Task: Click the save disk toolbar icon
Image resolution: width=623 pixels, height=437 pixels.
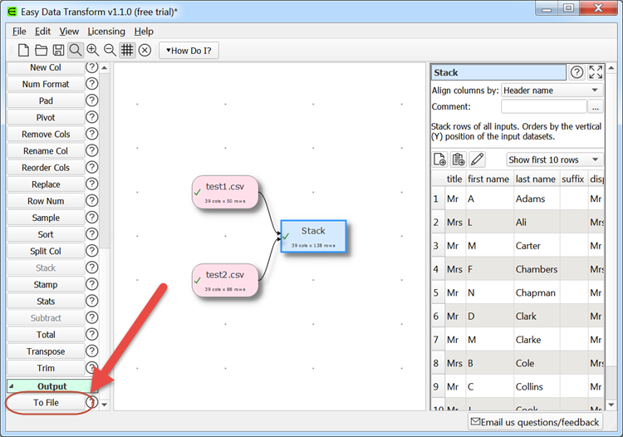Action: tap(58, 51)
